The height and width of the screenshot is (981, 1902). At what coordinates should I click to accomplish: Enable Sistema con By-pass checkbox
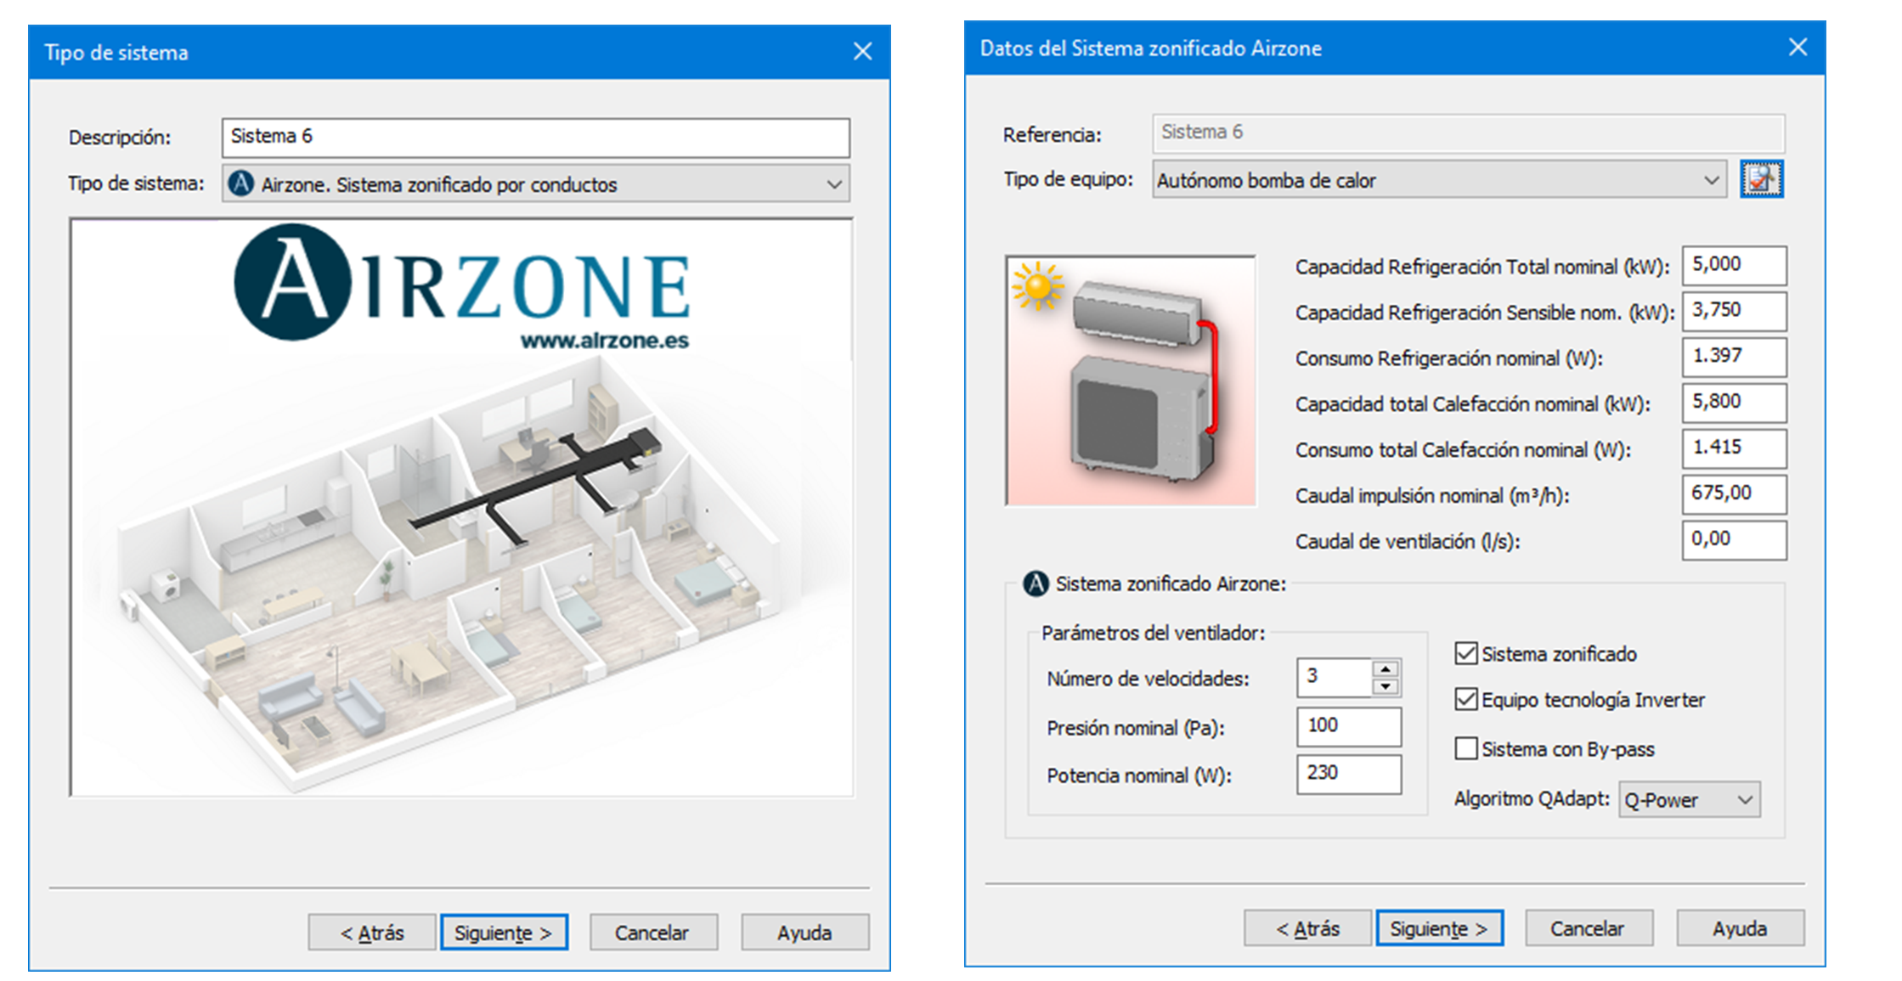[x=1465, y=748]
